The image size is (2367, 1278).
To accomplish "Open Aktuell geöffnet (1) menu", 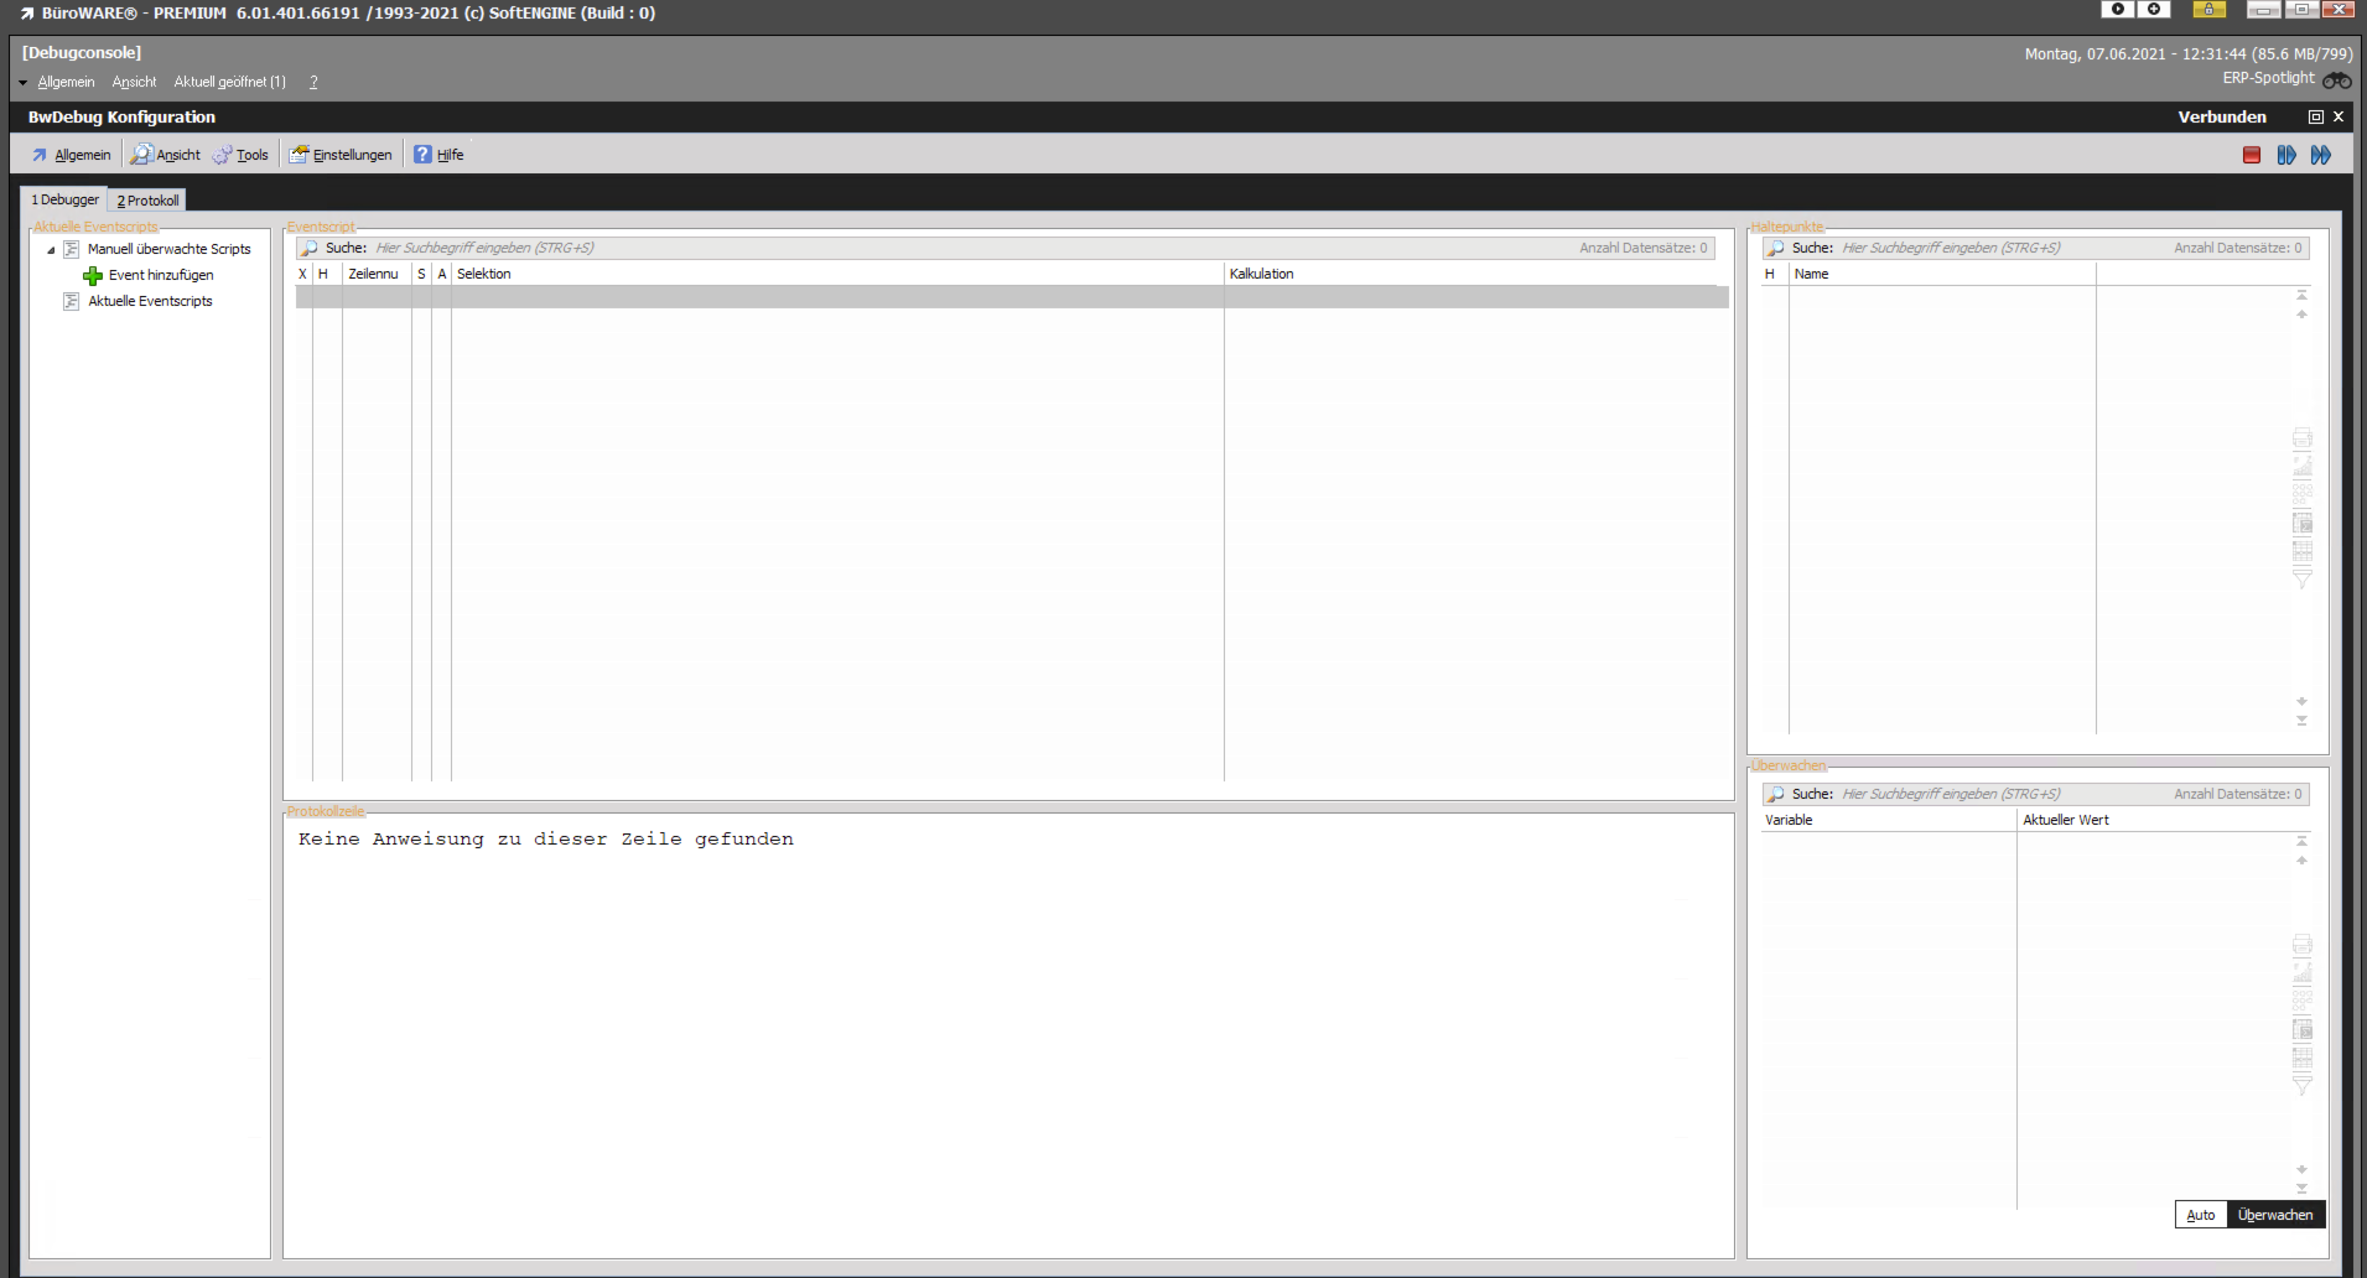I will [x=230, y=82].
